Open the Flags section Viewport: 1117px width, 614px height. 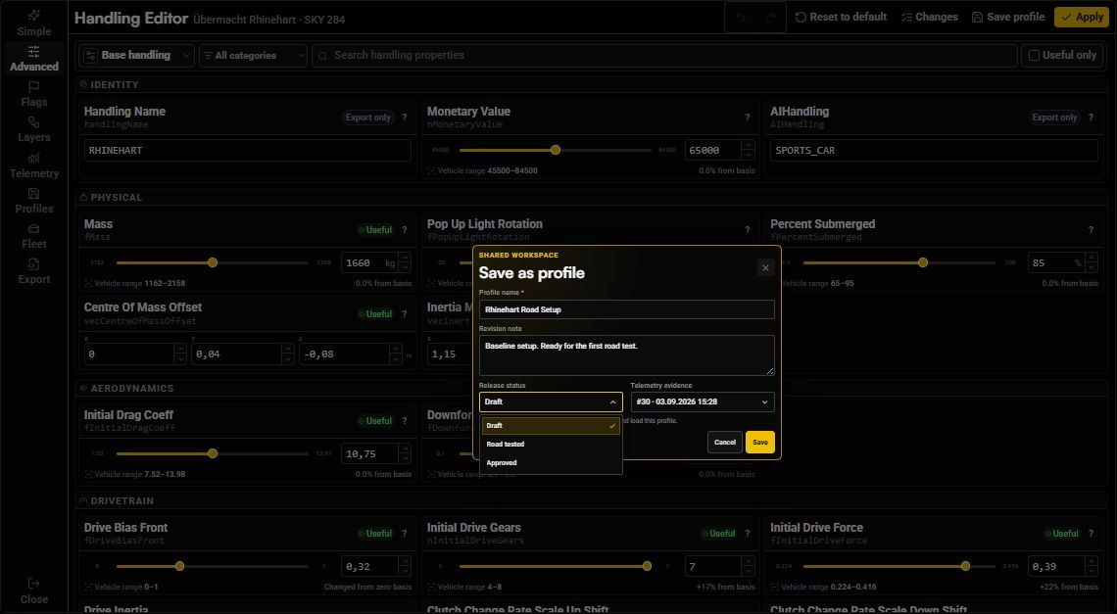(x=34, y=94)
